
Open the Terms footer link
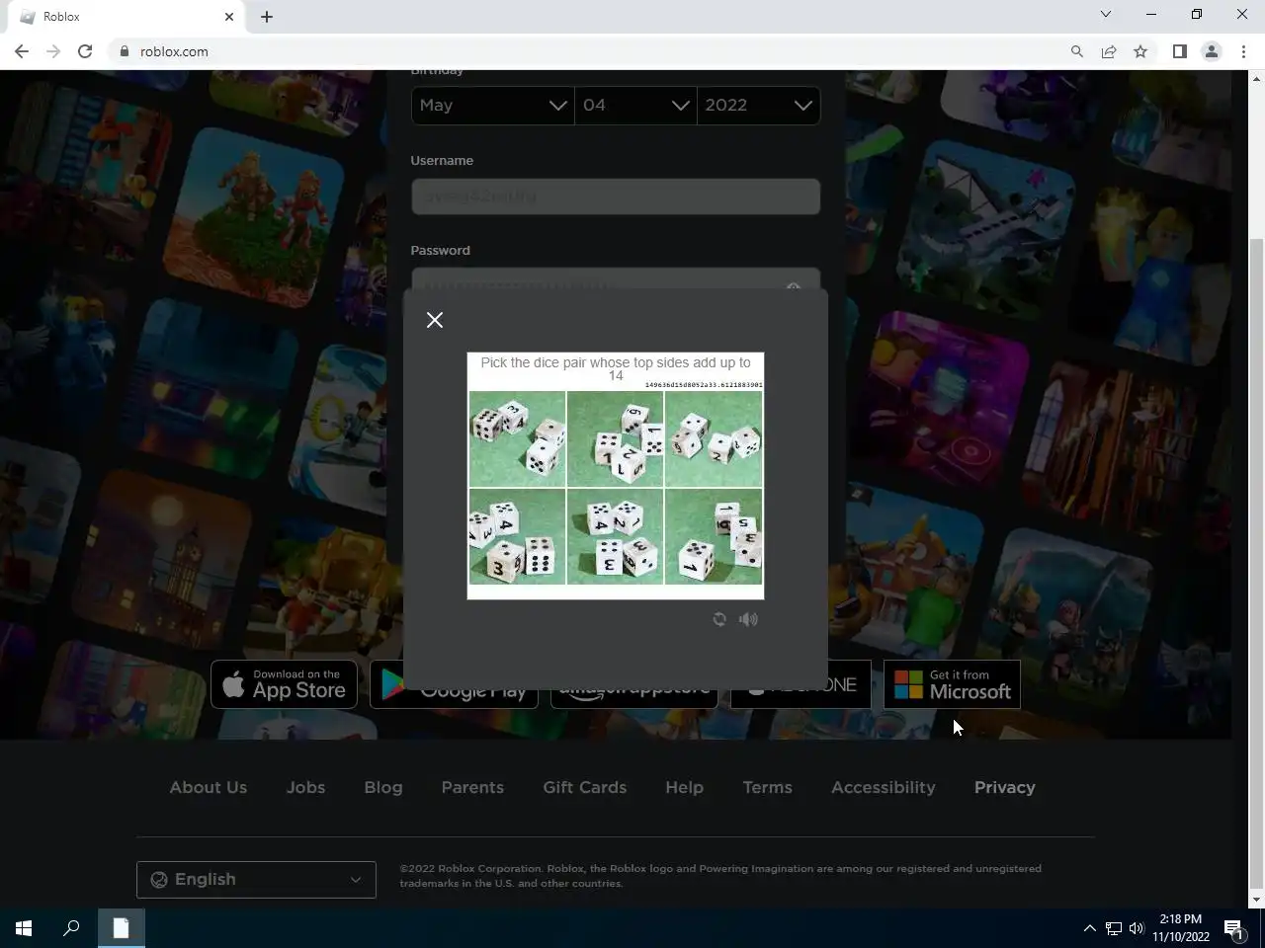click(x=768, y=787)
